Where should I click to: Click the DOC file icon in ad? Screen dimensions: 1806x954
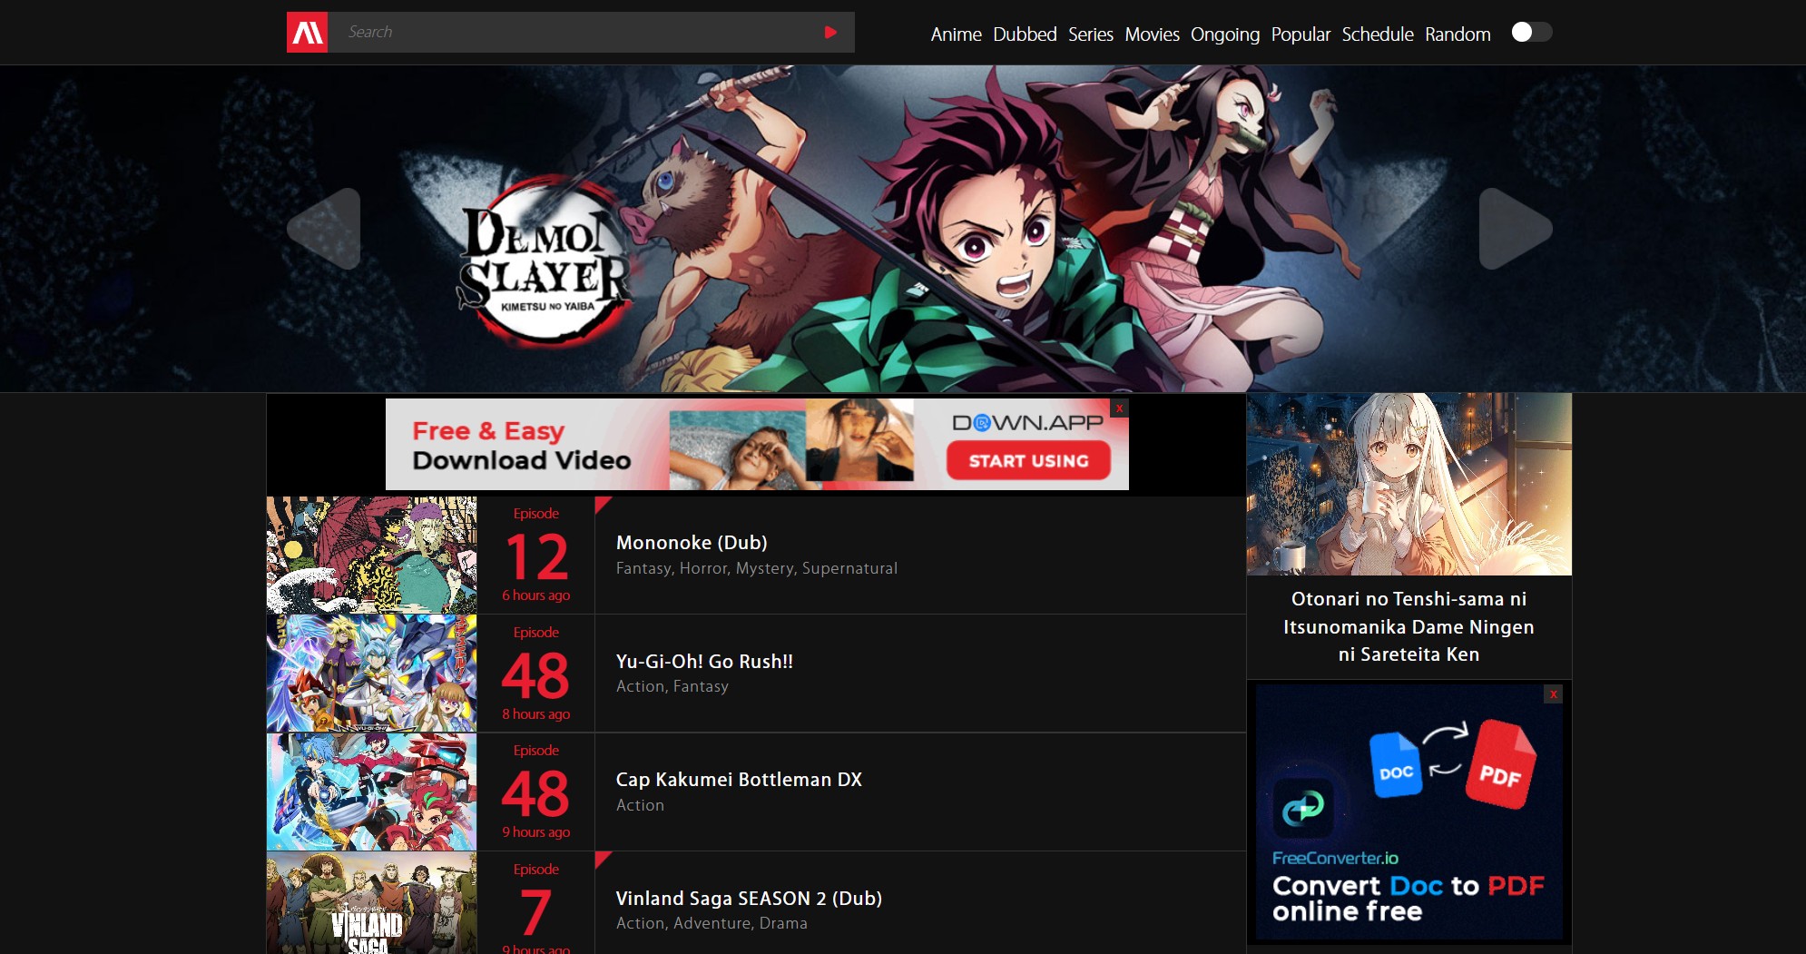[x=1395, y=764]
